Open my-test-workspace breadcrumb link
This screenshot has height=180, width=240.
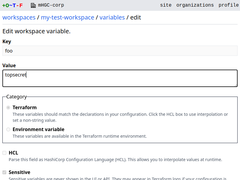[x=67, y=17]
